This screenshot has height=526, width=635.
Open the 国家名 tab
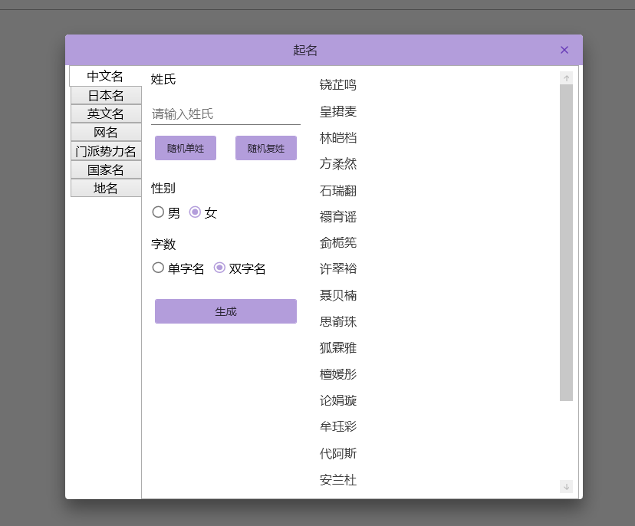pos(105,169)
